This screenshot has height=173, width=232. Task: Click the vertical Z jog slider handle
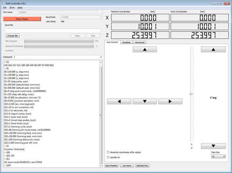(x=191, y=94)
